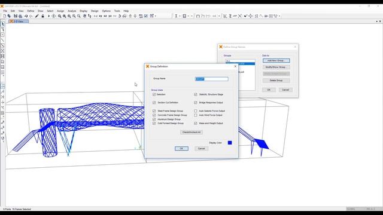Viewport: 383px width, 215px height.
Task: Open the Assign menu
Action: coord(60,11)
